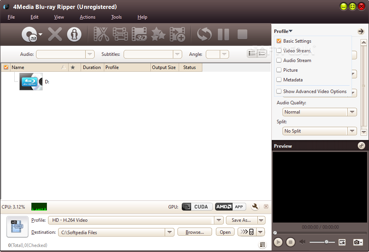
Task: Click the preview seek bar
Action: [320, 233]
